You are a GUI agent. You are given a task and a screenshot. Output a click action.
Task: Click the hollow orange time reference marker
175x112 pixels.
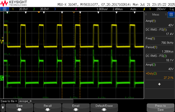[x=74, y=12]
